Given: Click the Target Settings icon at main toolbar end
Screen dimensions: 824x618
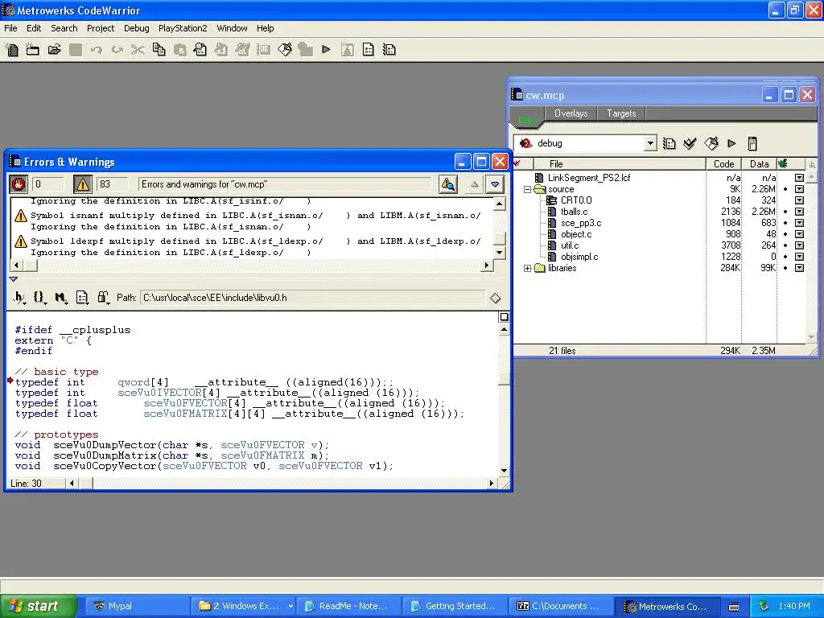Looking at the screenshot, I should (x=389, y=50).
